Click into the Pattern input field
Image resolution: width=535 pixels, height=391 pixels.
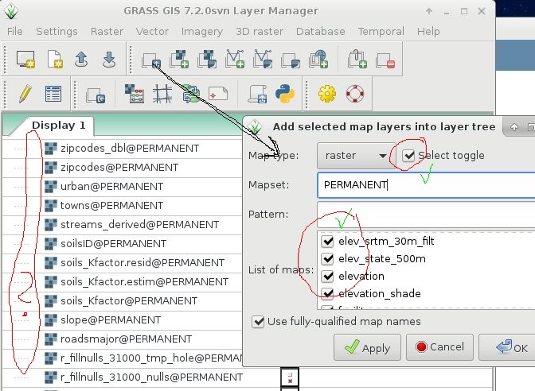tap(426, 215)
